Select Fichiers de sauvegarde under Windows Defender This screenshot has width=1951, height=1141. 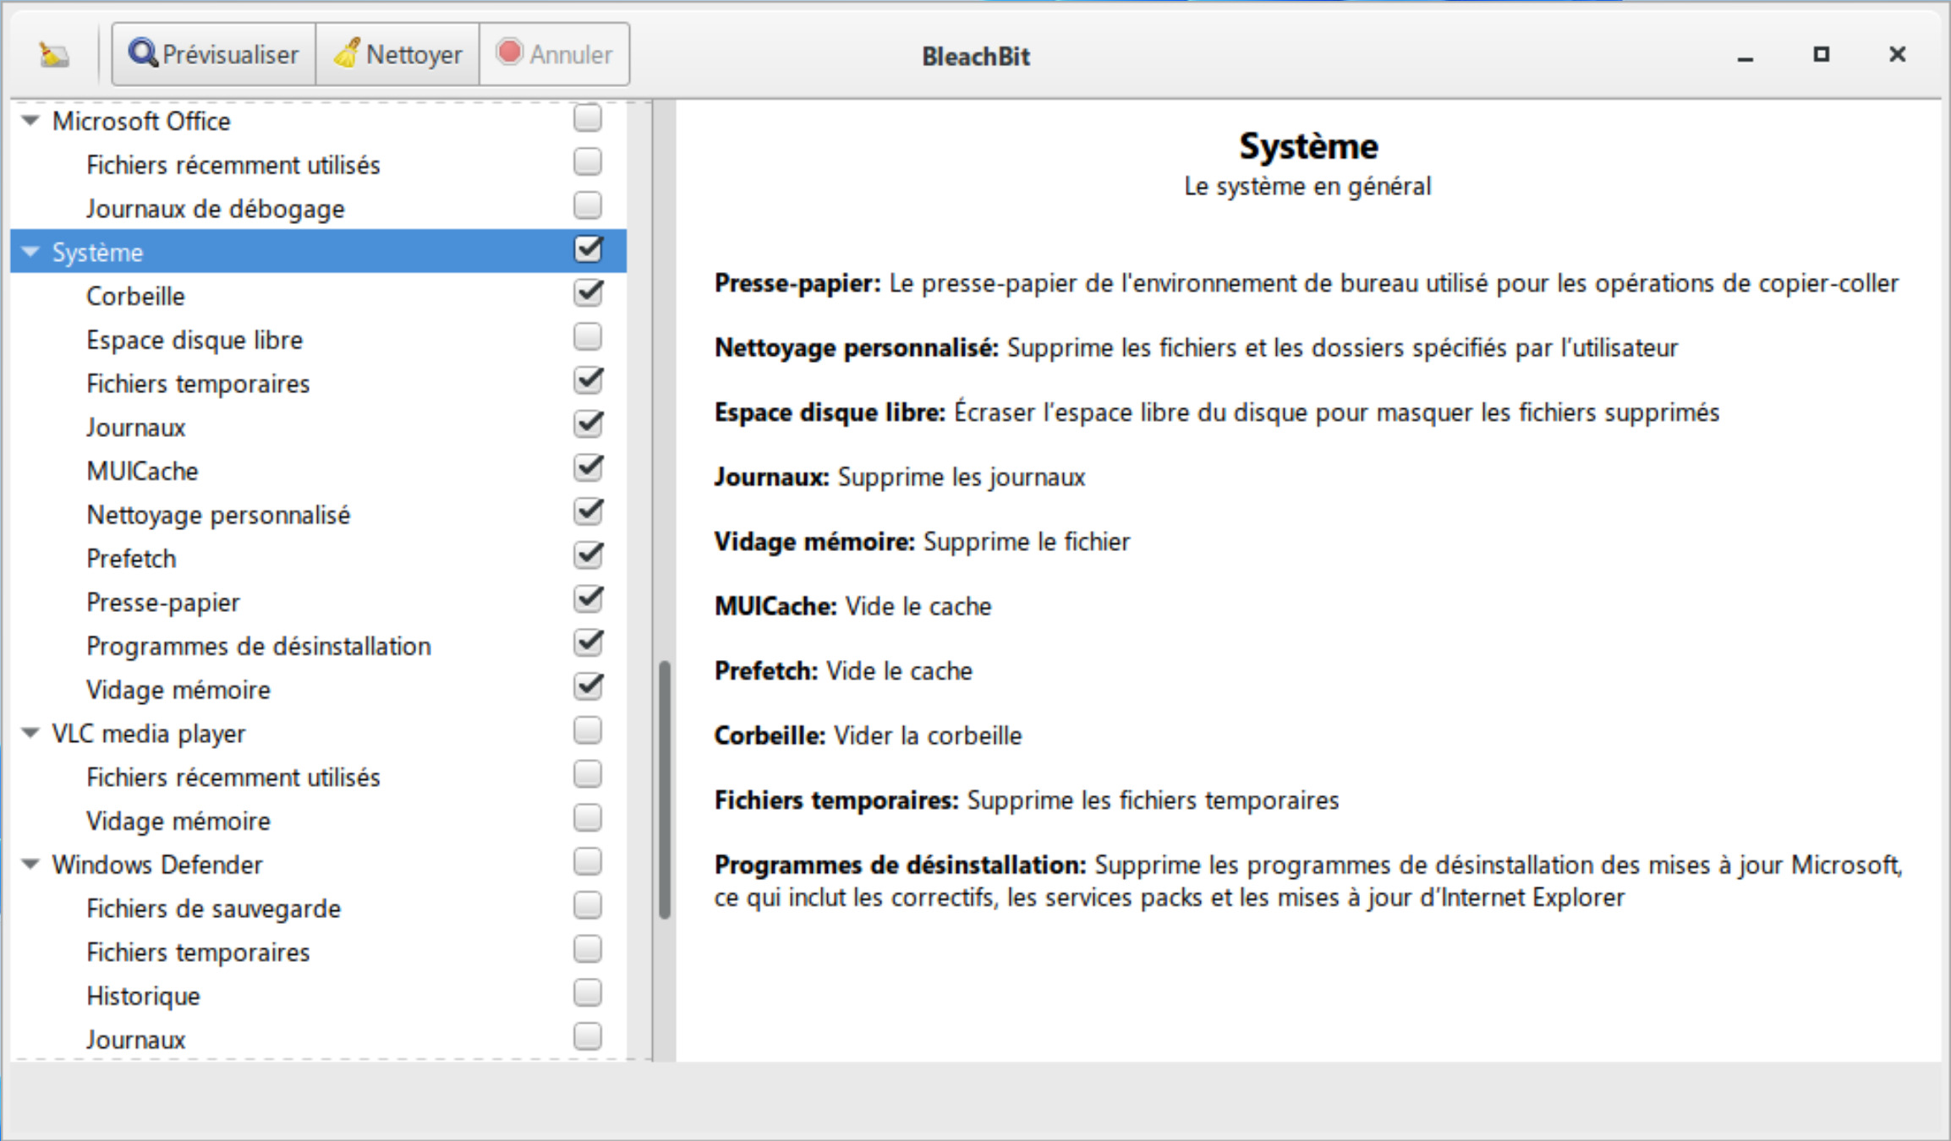point(214,909)
